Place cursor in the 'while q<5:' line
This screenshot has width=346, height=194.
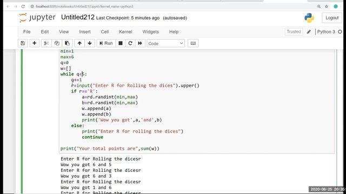(x=74, y=74)
